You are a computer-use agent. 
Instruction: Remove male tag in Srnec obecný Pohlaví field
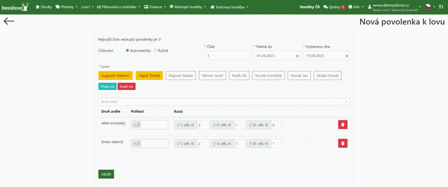(135, 144)
